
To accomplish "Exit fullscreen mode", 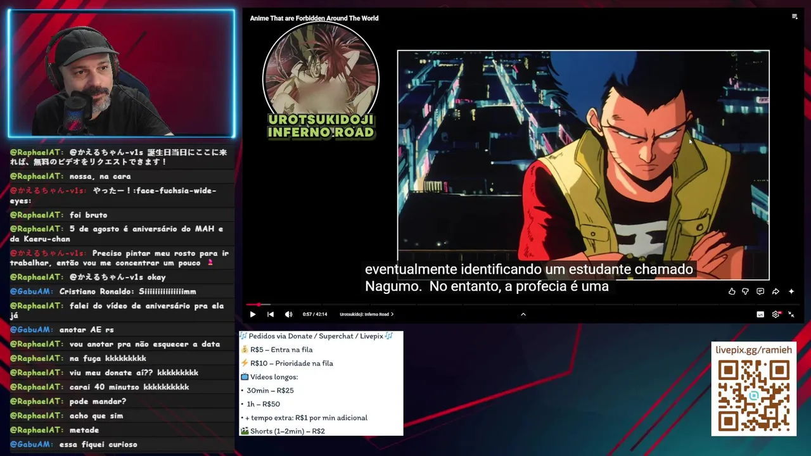I will click(791, 314).
